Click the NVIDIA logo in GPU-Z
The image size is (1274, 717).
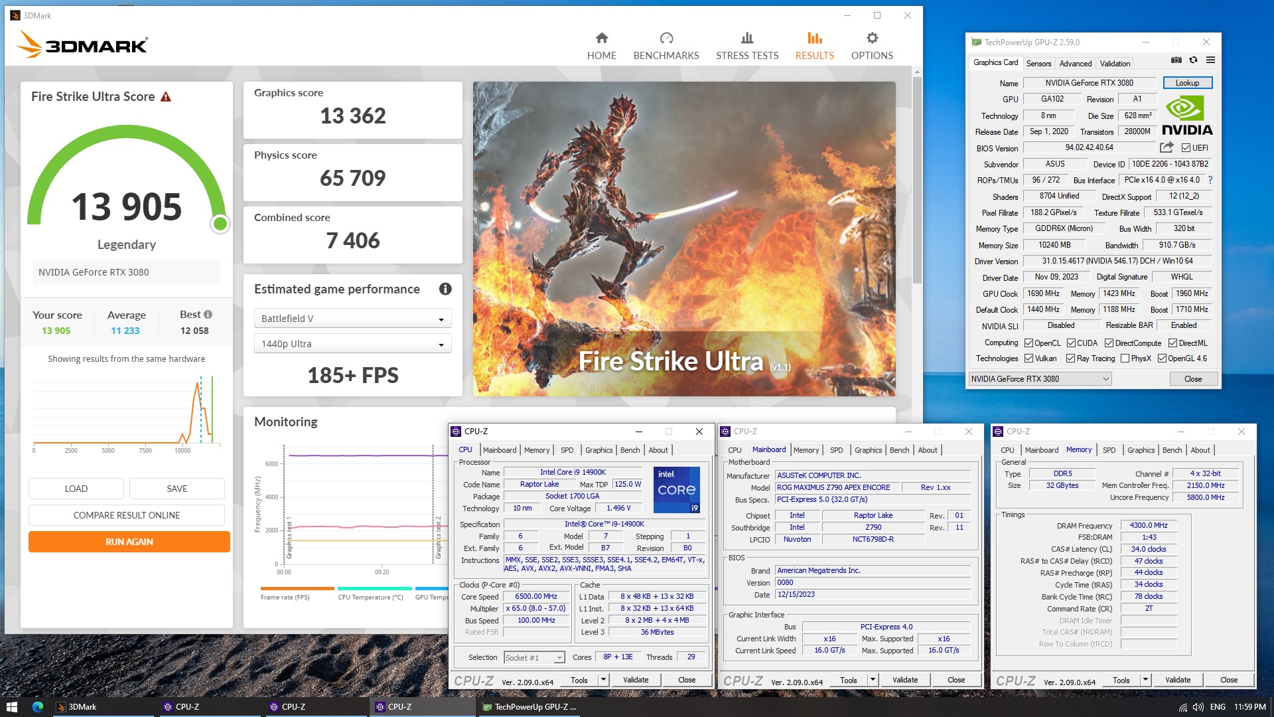(1187, 116)
